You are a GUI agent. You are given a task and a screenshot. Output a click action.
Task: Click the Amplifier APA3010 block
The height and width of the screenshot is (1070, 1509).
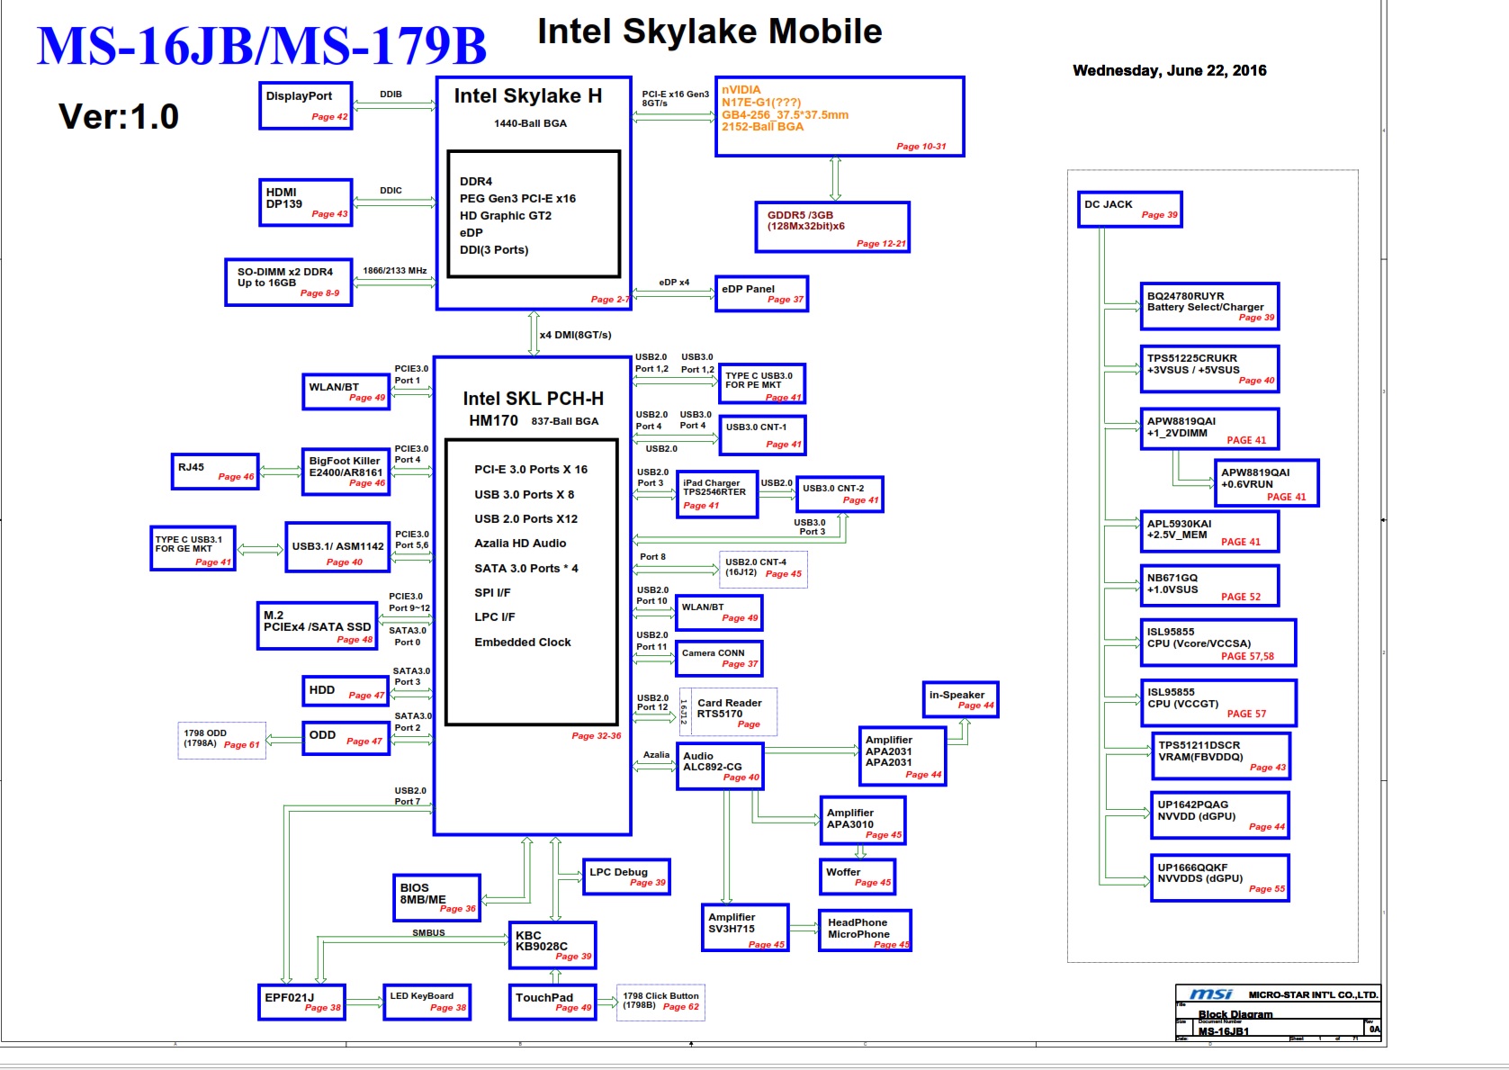(x=862, y=821)
